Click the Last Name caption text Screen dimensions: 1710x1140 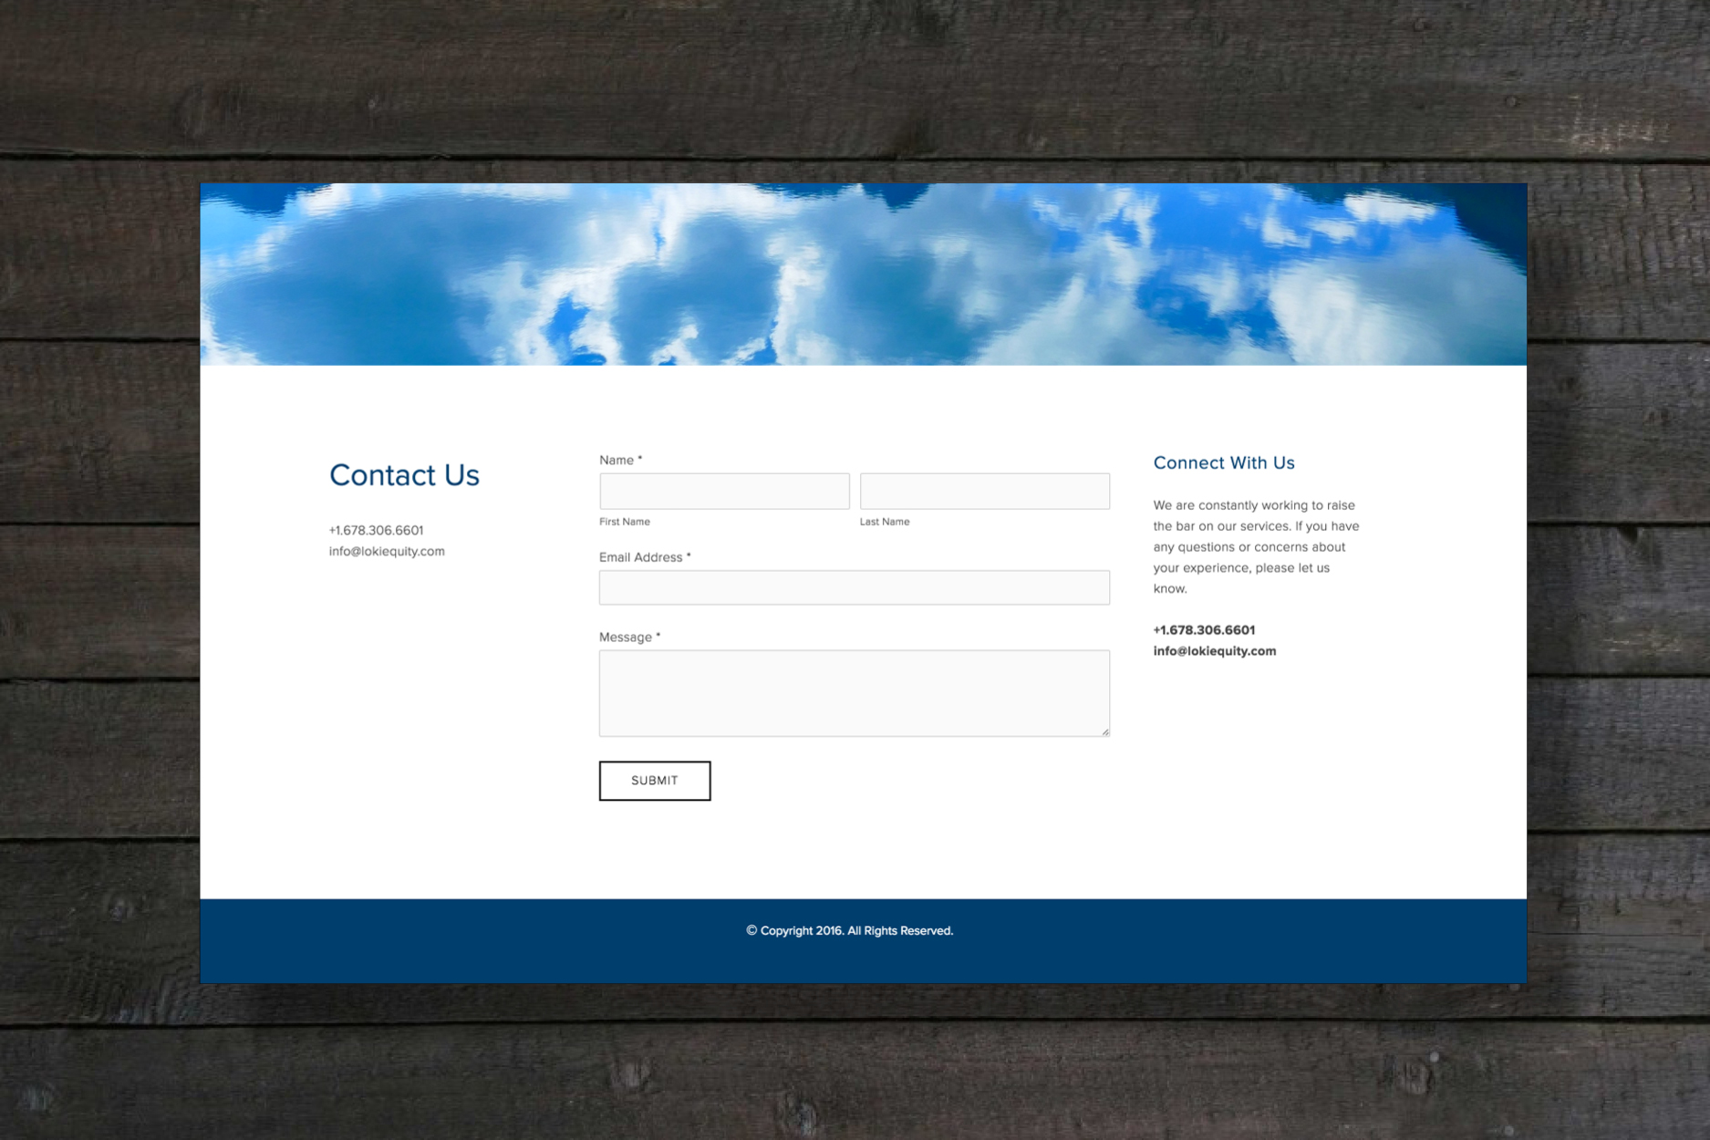[885, 522]
